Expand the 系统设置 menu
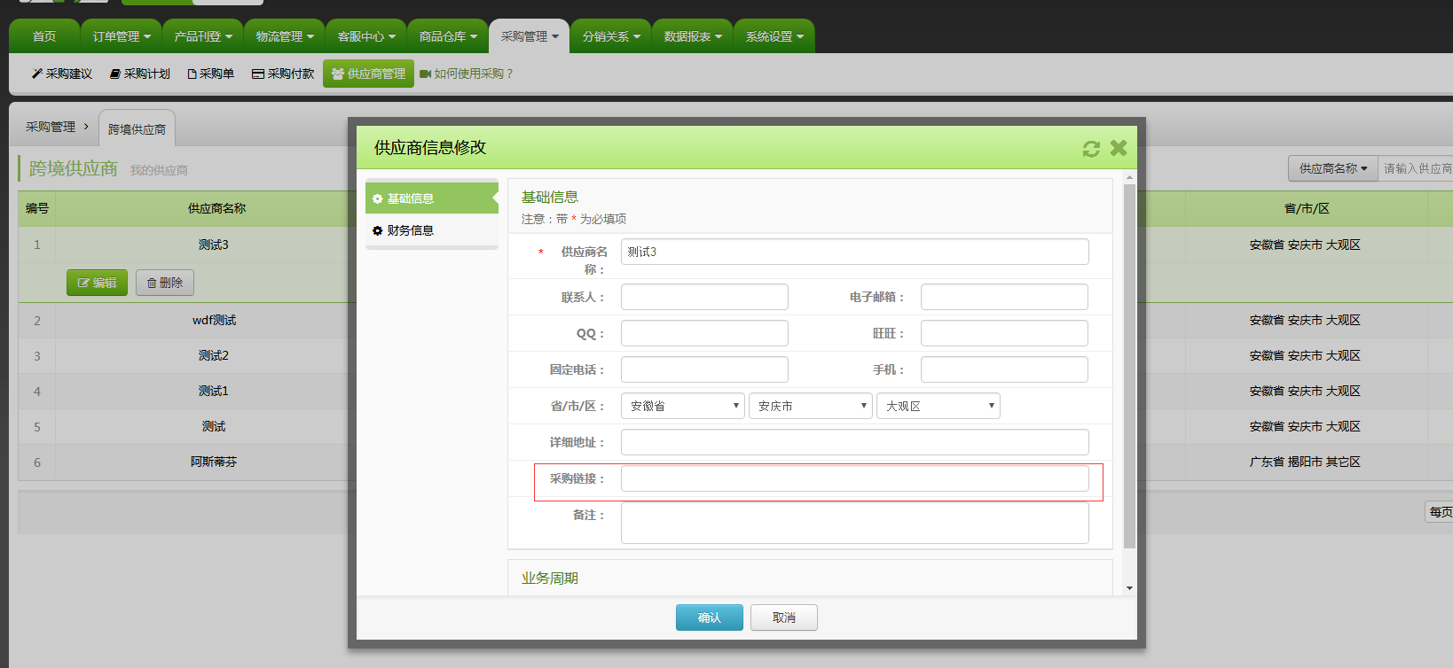Screen dimensions: 1453x668 [x=774, y=36]
